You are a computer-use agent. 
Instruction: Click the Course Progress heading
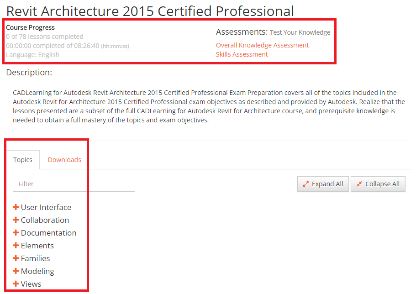30,27
